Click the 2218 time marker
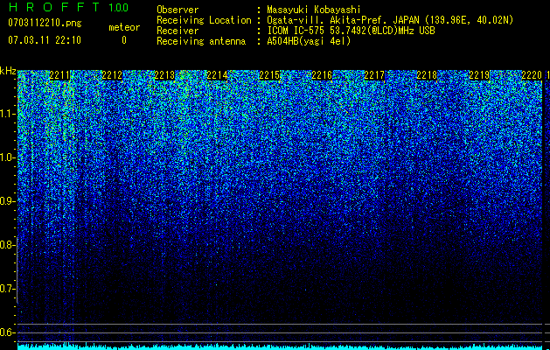 (427, 75)
